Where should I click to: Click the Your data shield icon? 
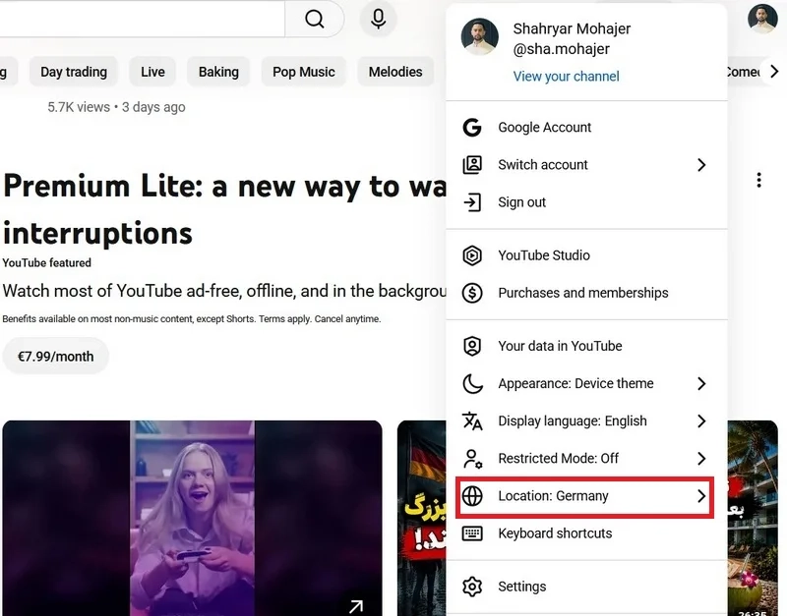click(472, 346)
